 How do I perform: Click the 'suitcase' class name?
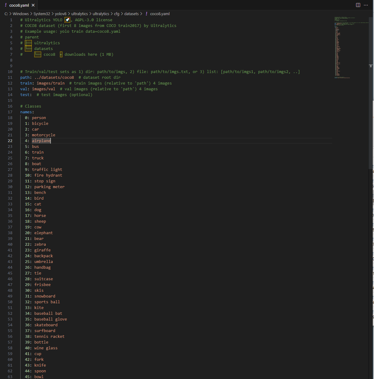coord(44,279)
